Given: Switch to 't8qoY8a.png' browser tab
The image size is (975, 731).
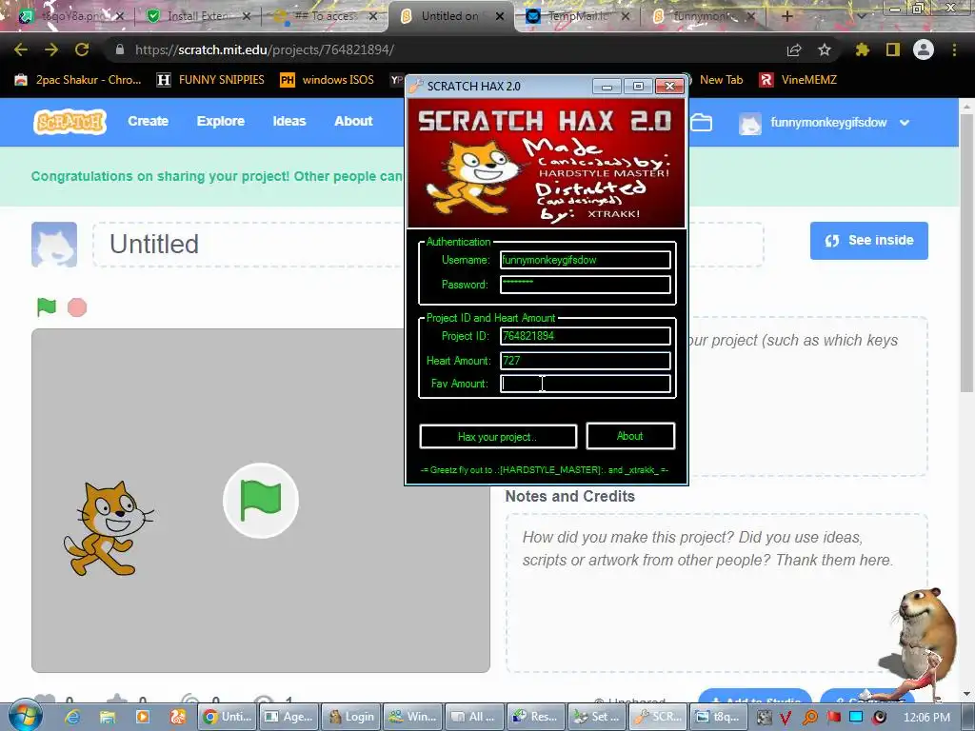Looking at the screenshot, I should 70,16.
